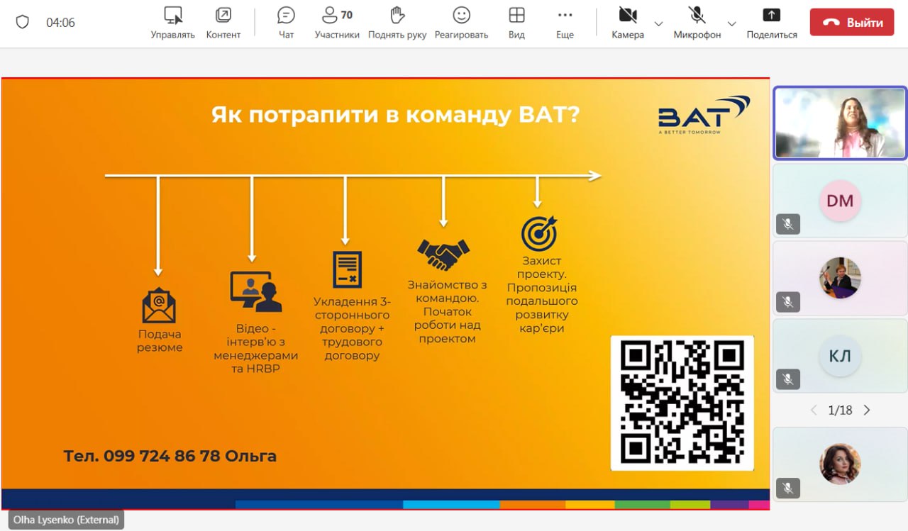Turn on the Камера
908x531 pixels.
click(x=628, y=23)
